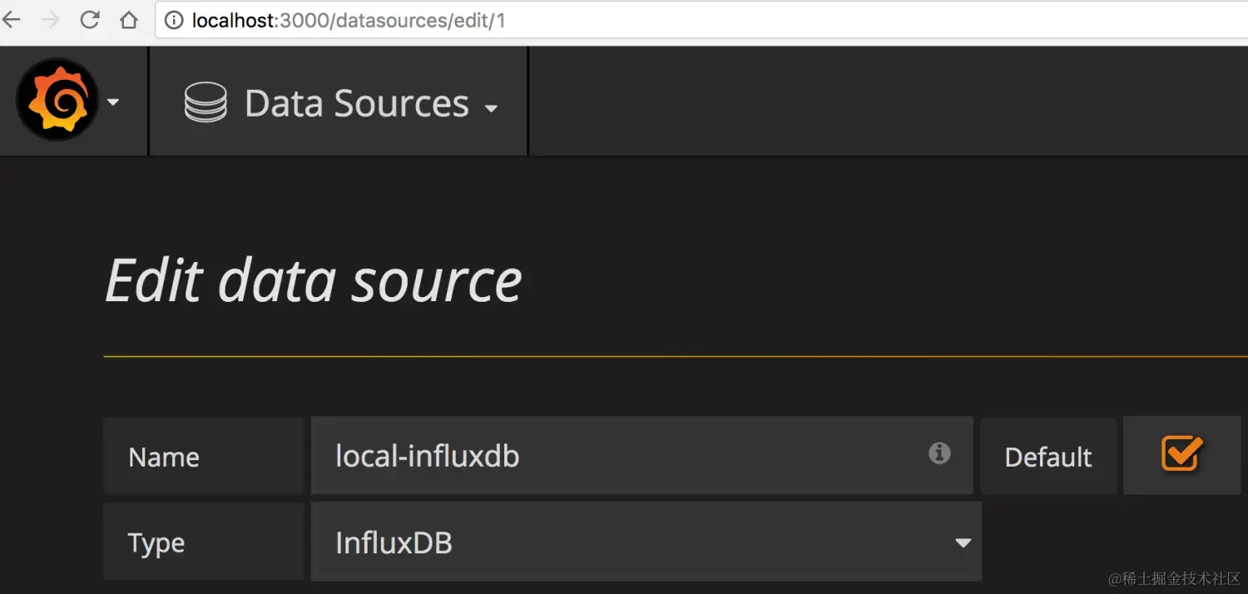Reload the page with the refresh icon

(90, 20)
